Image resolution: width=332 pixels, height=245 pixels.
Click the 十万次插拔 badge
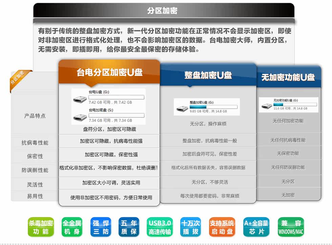point(190,227)
